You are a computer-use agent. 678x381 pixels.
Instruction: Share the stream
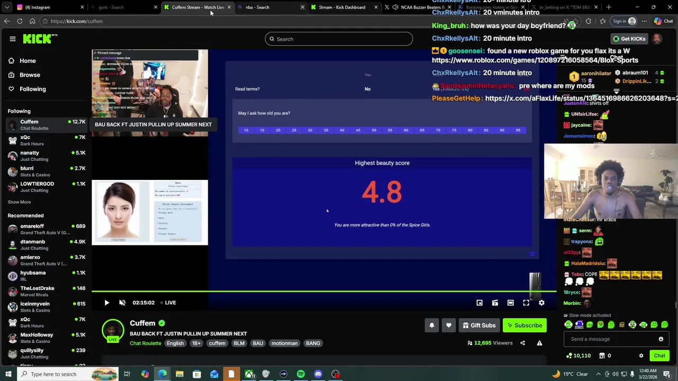tap(522, 343)
